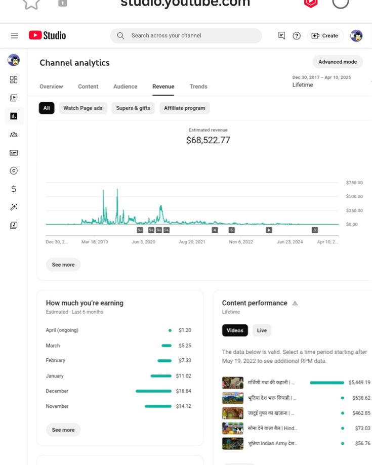Open the hamburger navigation menu
Viewport: 372px width, 465px height.
coord(14,35)
